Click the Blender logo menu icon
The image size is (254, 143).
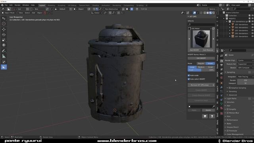[2, 5]
